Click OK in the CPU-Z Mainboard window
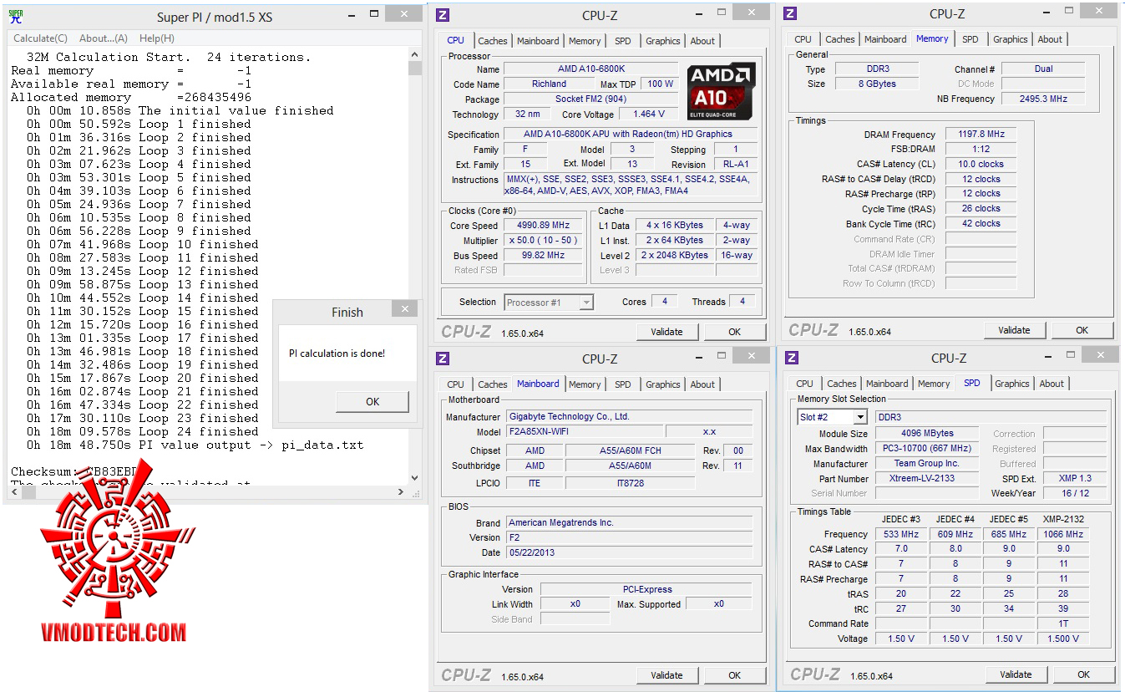The width and height of the screenshot is (1125, 692). click(734, 675)
